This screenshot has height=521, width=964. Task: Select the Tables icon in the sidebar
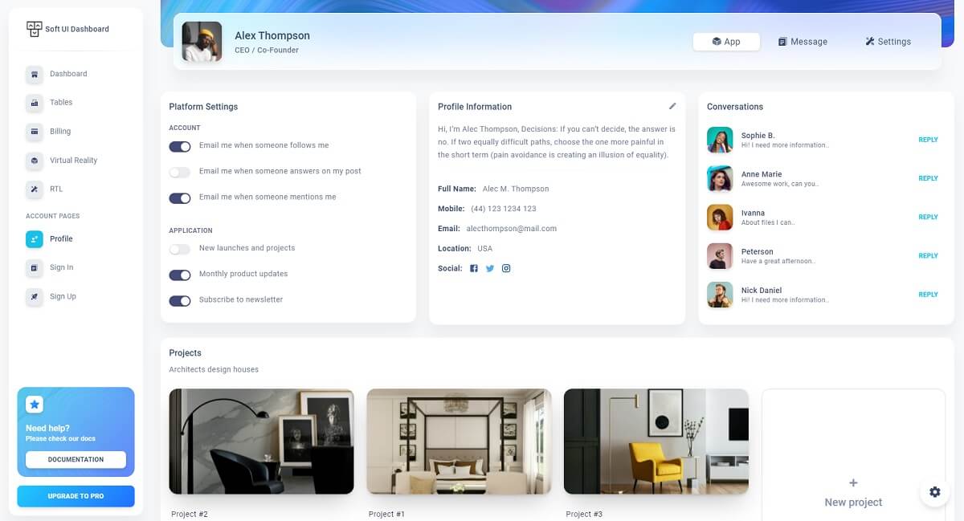[34, 103]
